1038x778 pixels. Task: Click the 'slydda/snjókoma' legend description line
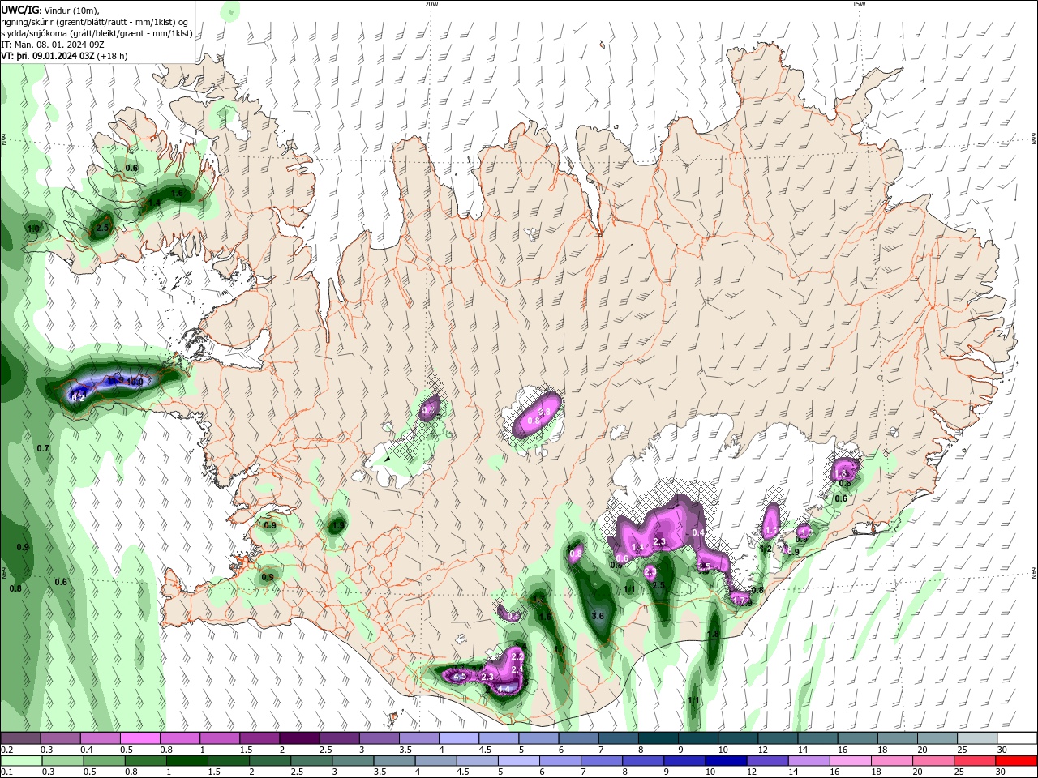(x=97, y=33)
